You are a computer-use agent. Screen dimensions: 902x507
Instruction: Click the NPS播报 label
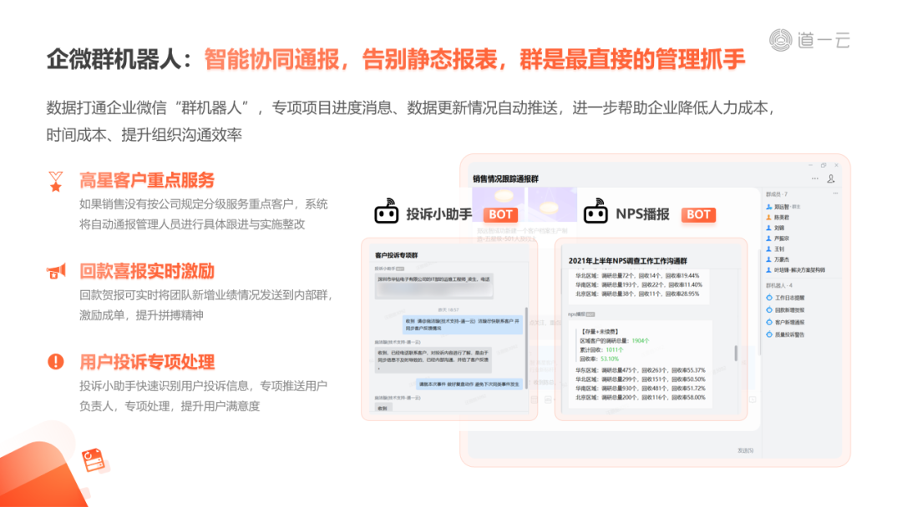pos(642,214)
